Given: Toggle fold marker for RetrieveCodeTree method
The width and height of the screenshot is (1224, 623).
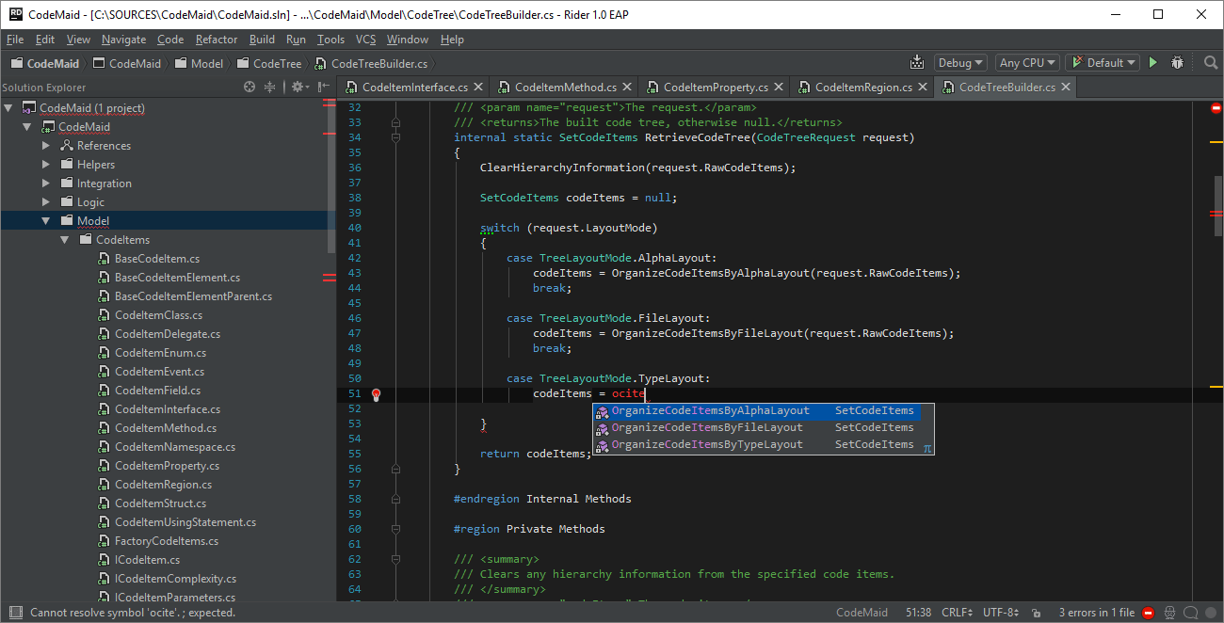Looking at the screenshot, I should pyautogui.click(x=395, y=137).
